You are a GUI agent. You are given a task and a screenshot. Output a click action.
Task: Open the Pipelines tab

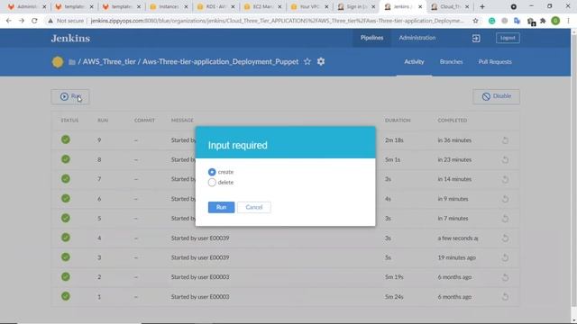click(371, 38)
